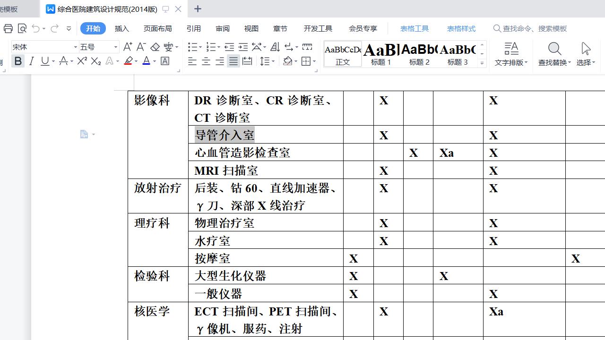Open the Chinese text layout tool
The height and width of the screenshot is (340, 605).
point(257,47)
